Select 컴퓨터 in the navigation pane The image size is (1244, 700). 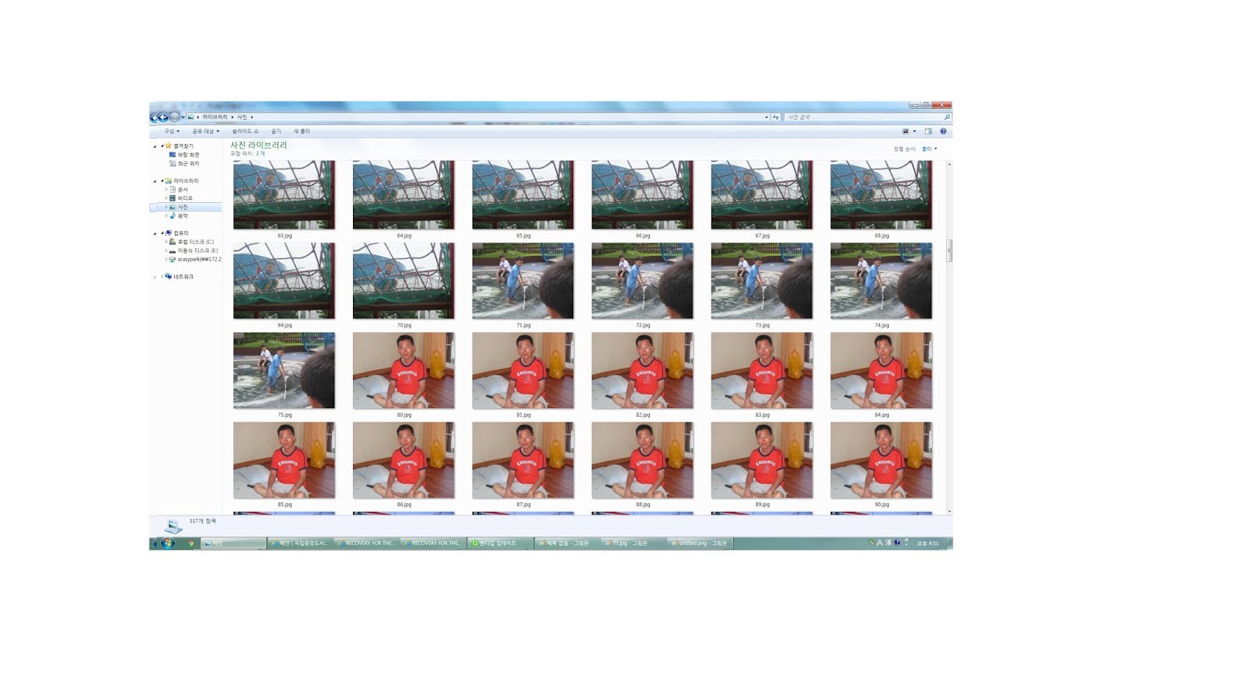pyautogui.click(x=181, y=233)
